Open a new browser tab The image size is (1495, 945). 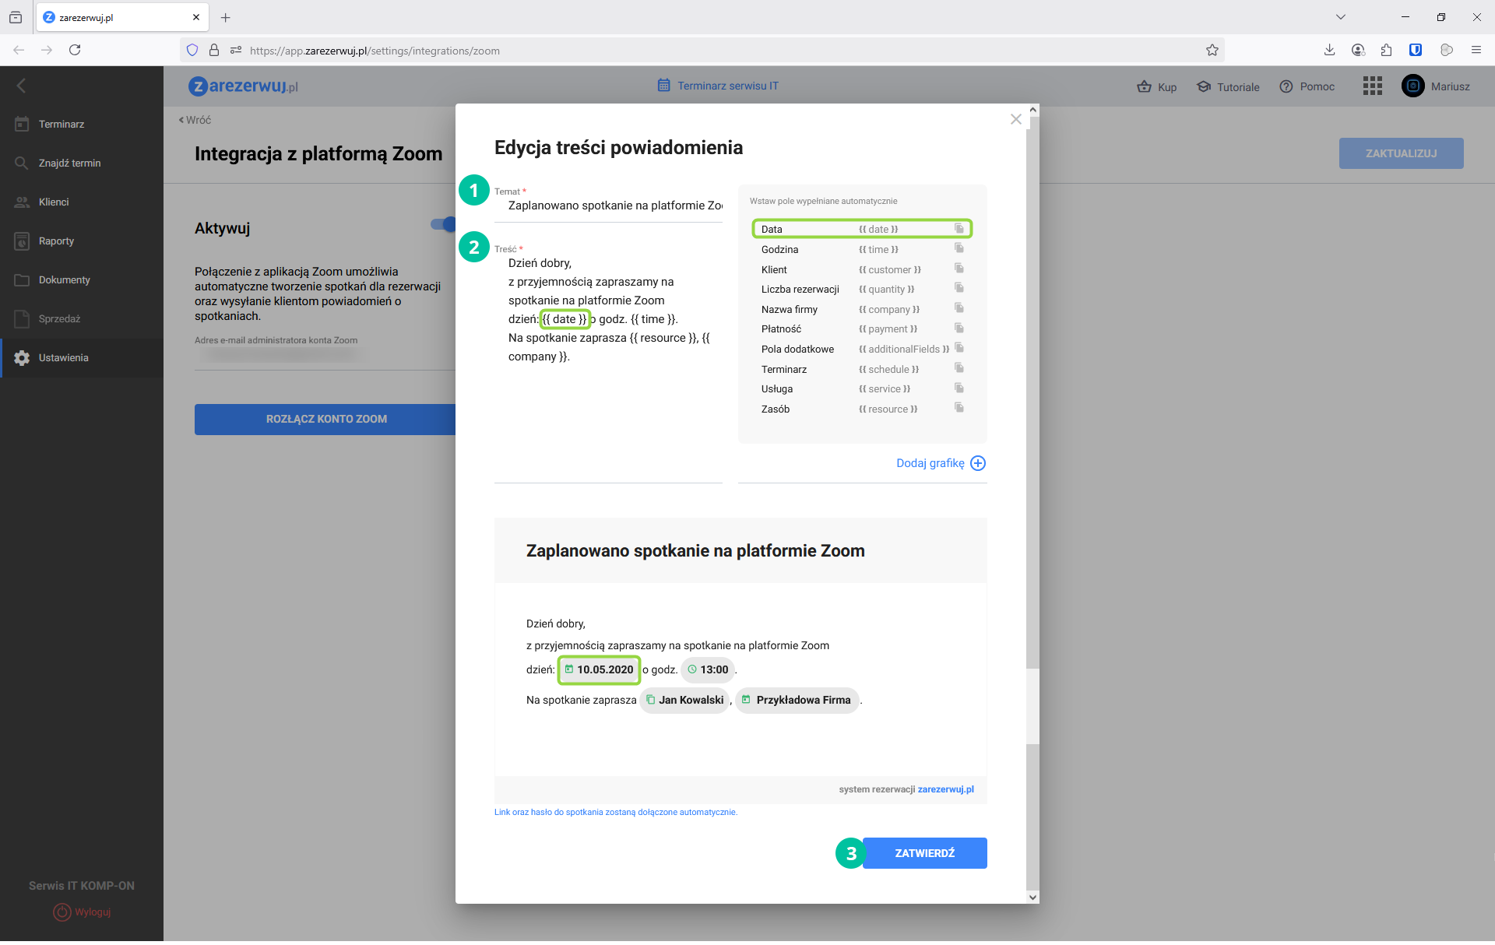(x=226, y=17)
